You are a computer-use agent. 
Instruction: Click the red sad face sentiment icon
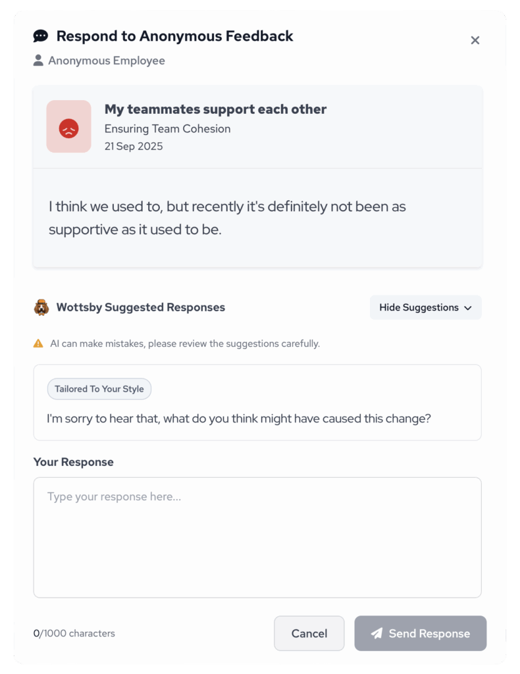click(68, 127)
